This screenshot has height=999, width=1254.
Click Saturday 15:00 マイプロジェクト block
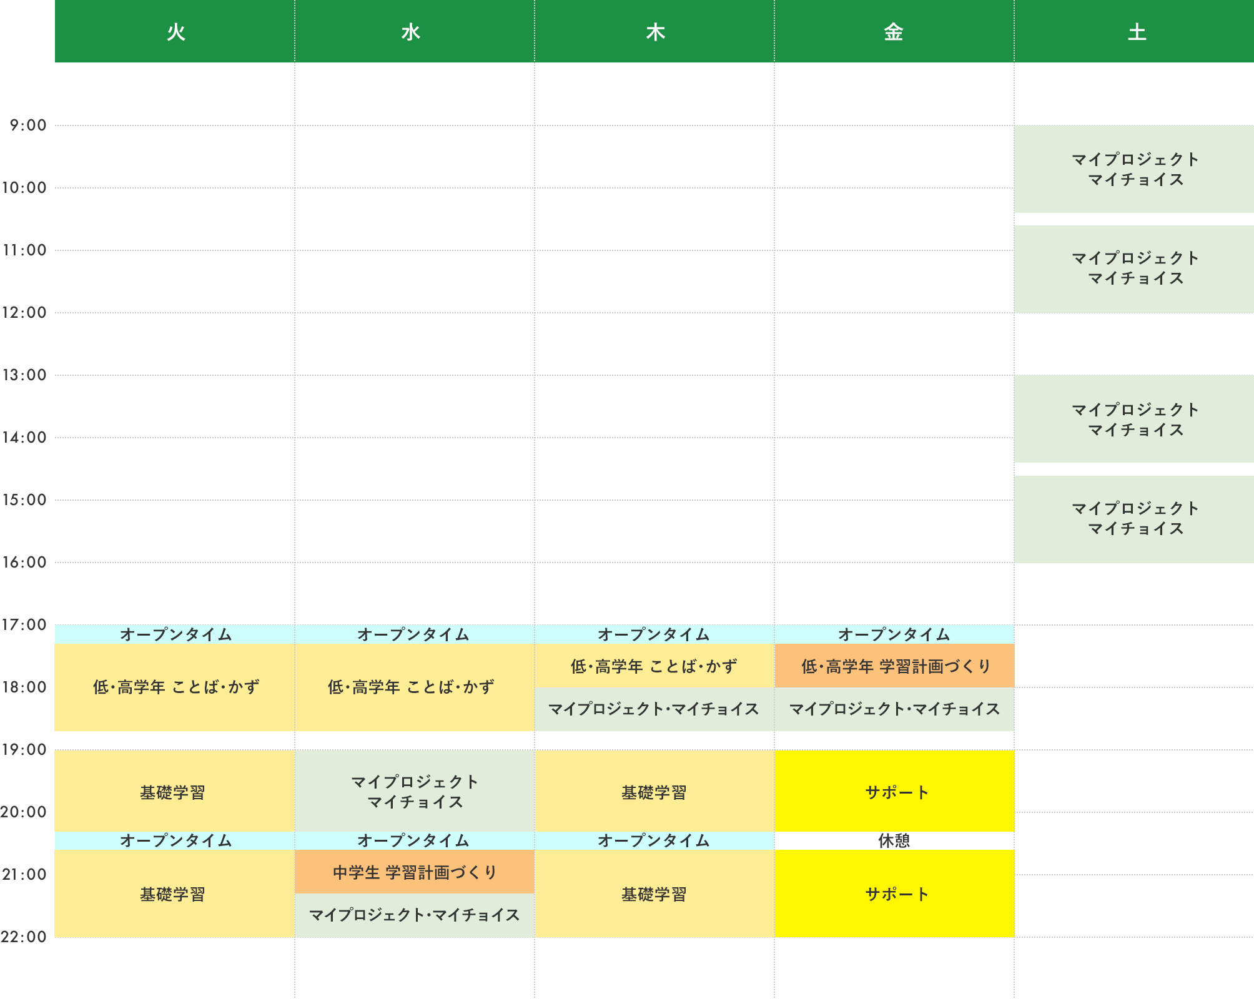(1134, 519)
